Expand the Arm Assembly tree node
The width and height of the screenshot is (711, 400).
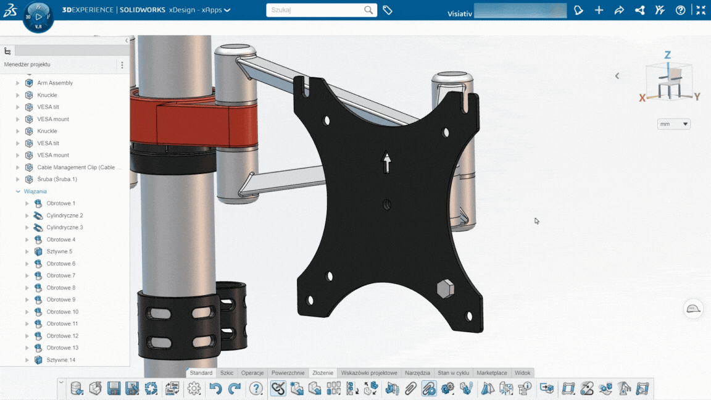(18, 83)
